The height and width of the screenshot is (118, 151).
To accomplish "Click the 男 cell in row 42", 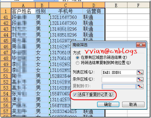I will pyautogui.click(x=42, y=23).
